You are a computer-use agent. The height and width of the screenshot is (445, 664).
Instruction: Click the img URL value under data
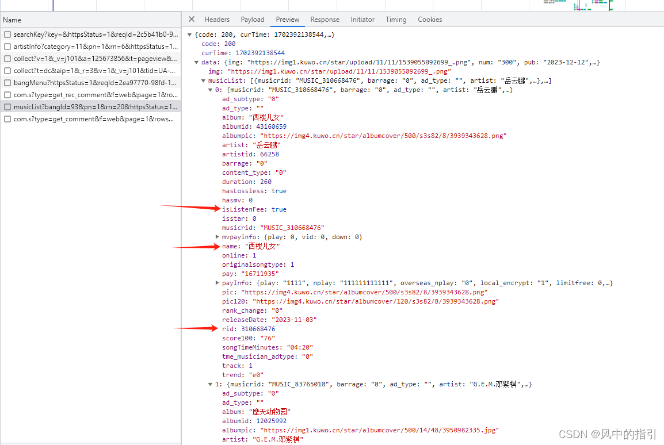click(339, 71)
